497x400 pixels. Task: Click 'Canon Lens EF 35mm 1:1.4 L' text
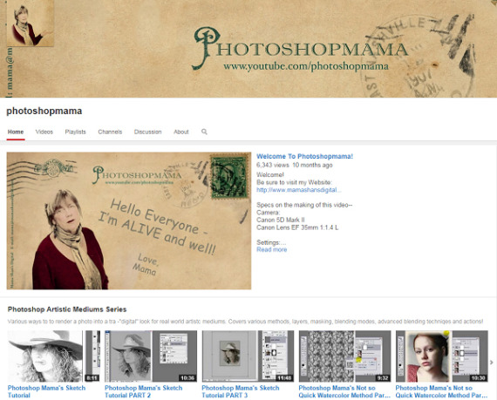(x=297, y=227)
